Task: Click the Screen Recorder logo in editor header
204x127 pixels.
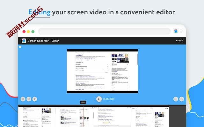Action: click(x=24, y=41)
